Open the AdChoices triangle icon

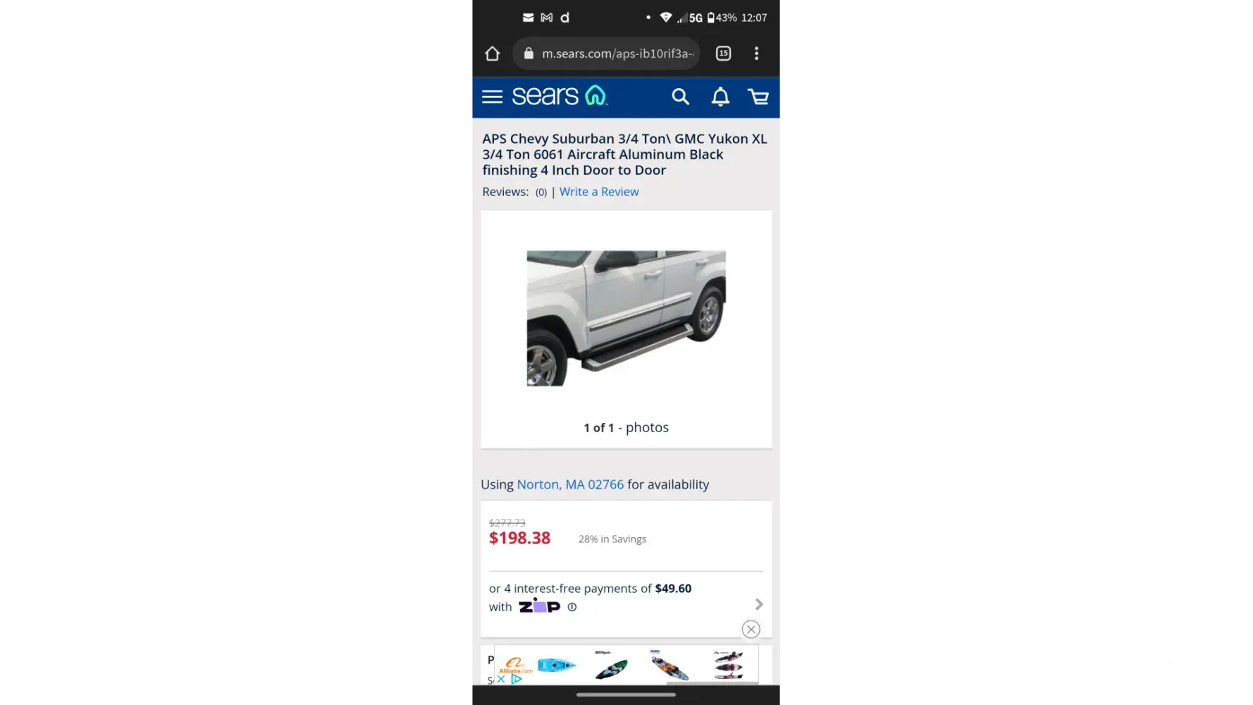[x=517, y=679]
